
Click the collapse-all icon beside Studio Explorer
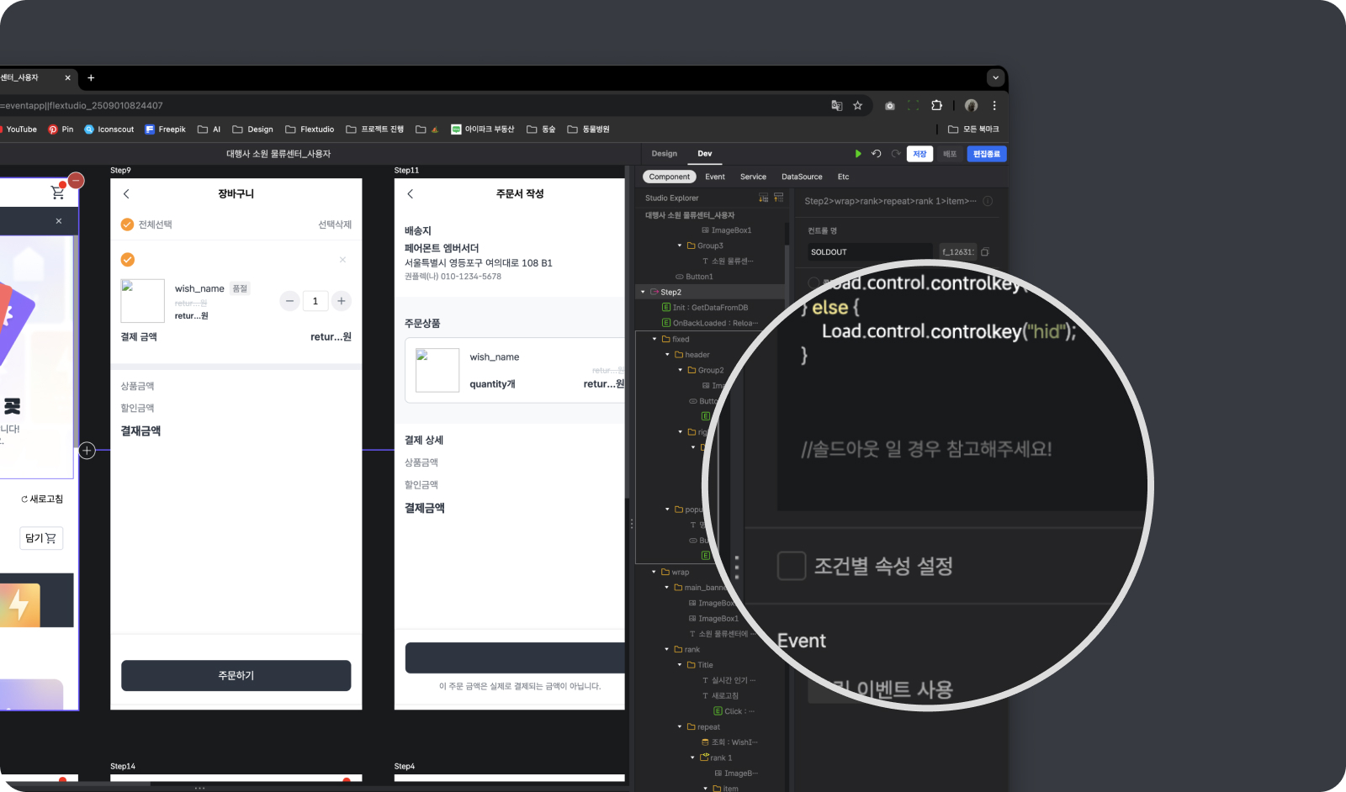(x=778, y=198)
